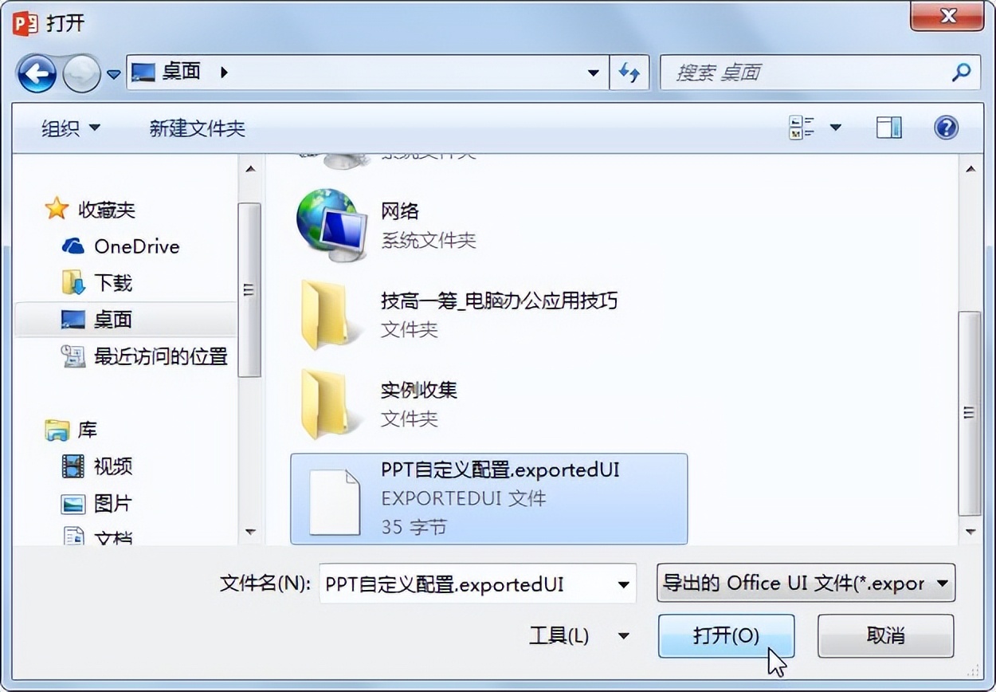996x692 pixels.
Task: Click the 取消 button
Action: point(885,635)
